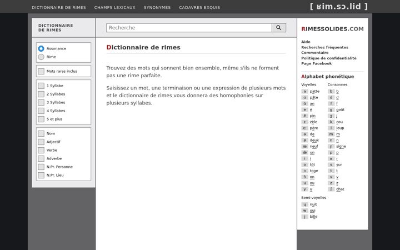The image size is (400, 250).
Task: Check the 1 Syllabe filter
Action: [41, 86]
